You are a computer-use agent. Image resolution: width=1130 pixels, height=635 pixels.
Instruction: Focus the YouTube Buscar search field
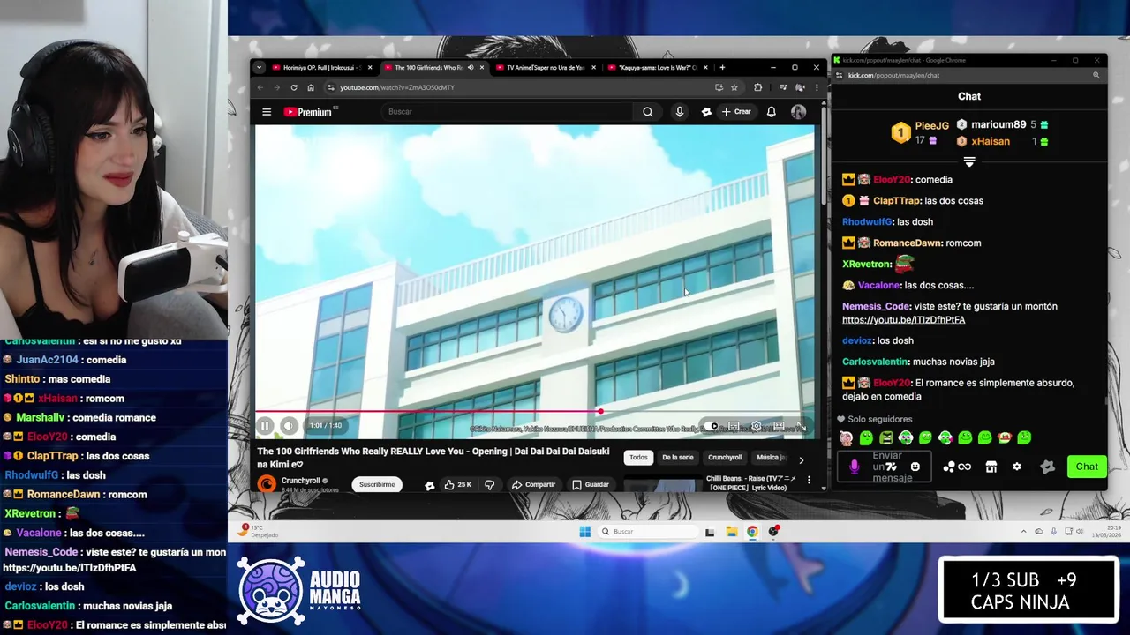pos(508,112)
